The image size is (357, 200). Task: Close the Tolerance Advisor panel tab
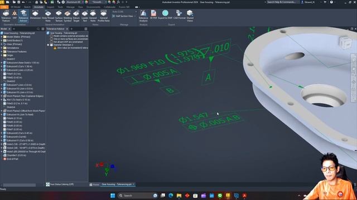point(67,29)
